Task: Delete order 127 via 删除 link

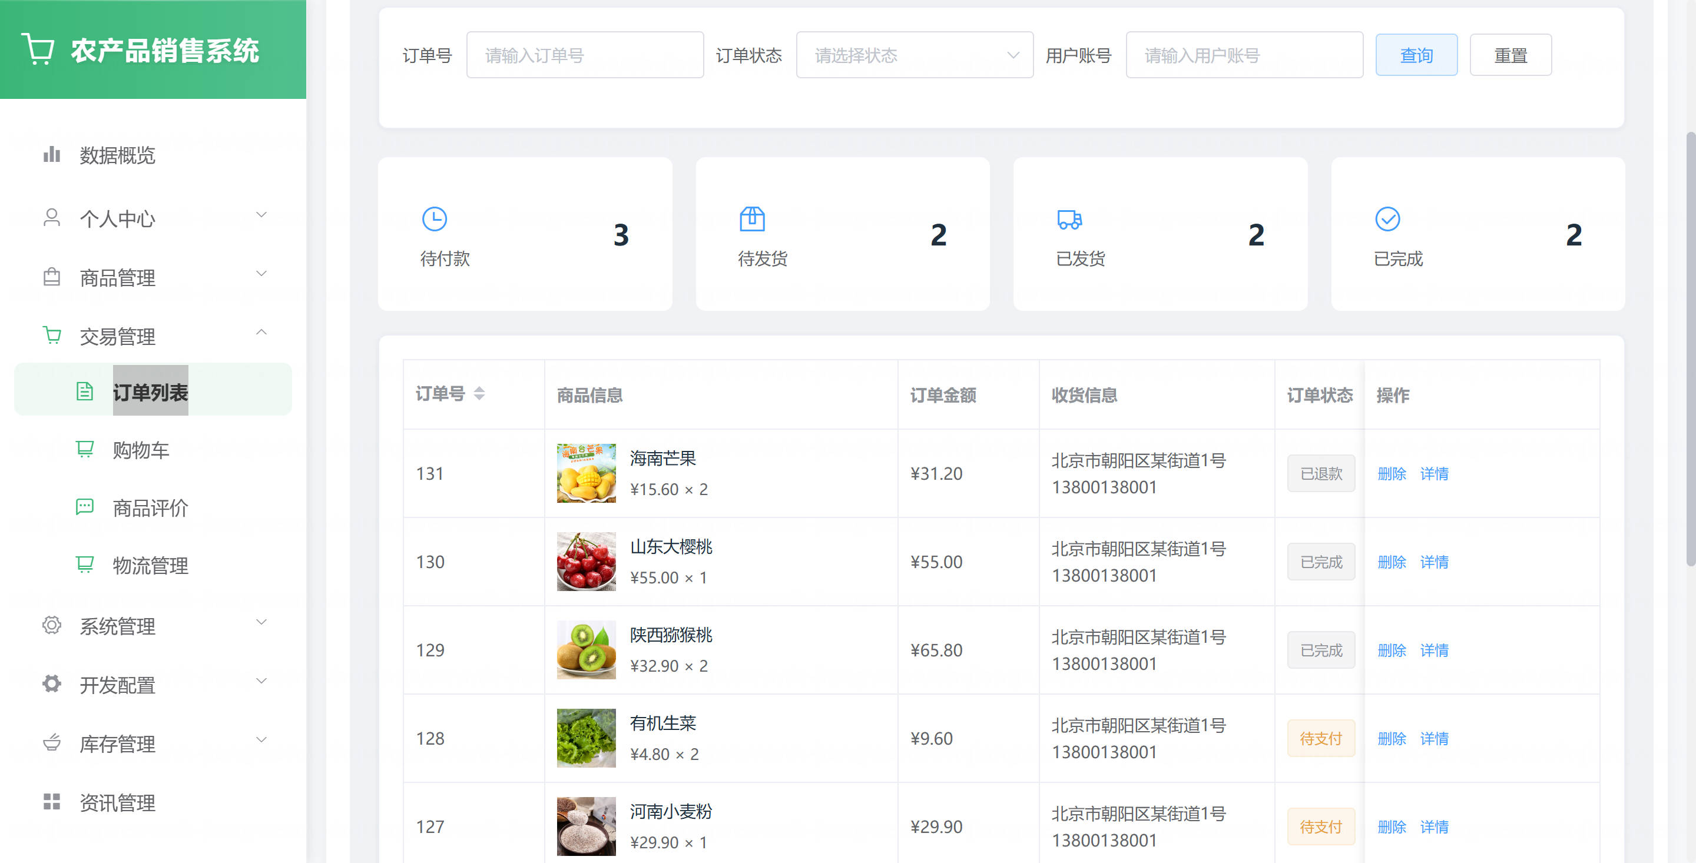Action: point(1392,827)
